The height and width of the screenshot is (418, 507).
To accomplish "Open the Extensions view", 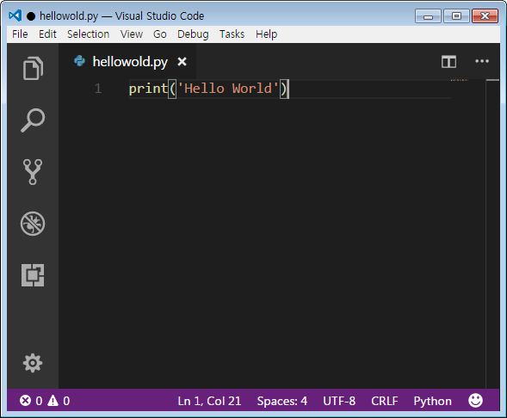I will pyautogui.click(x=33, y=275).
